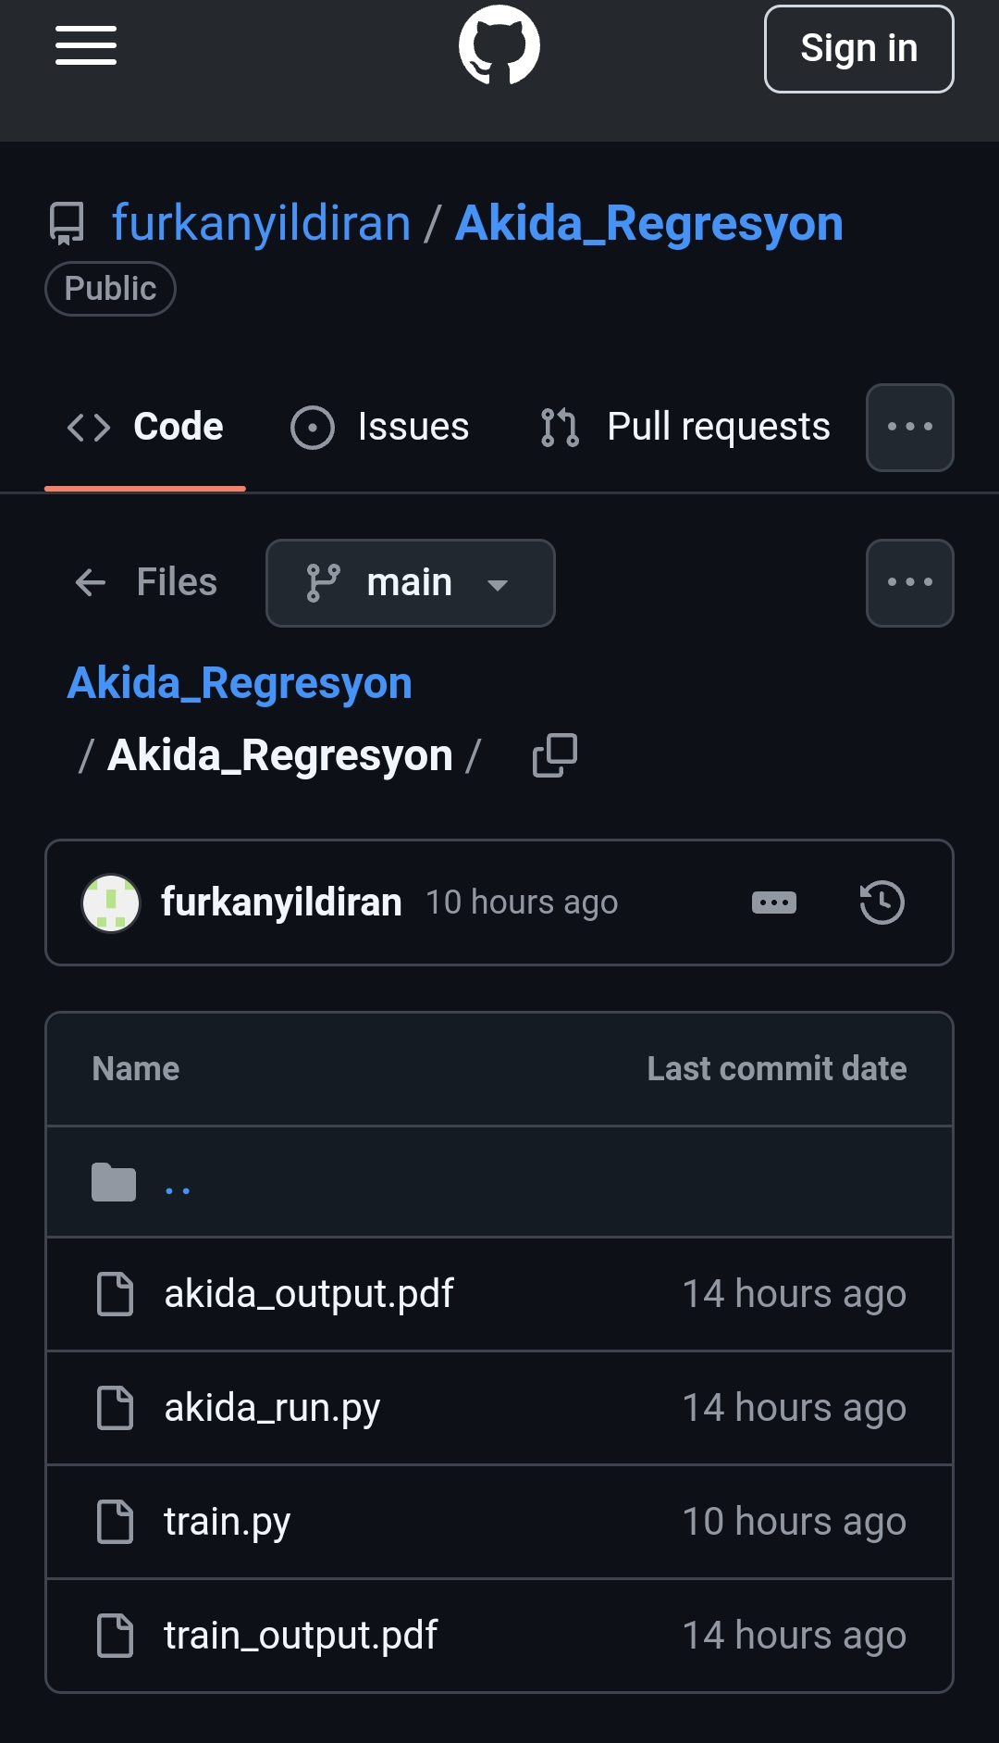Expand the latest commit message details

[774, 903]
